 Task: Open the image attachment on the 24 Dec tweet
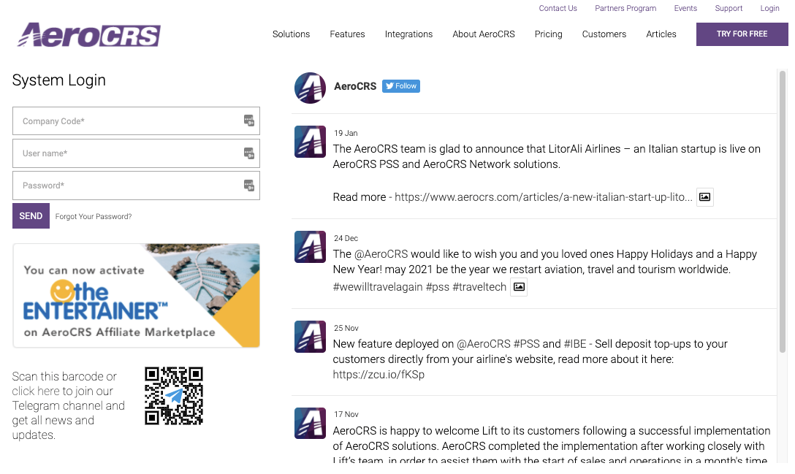519,287
